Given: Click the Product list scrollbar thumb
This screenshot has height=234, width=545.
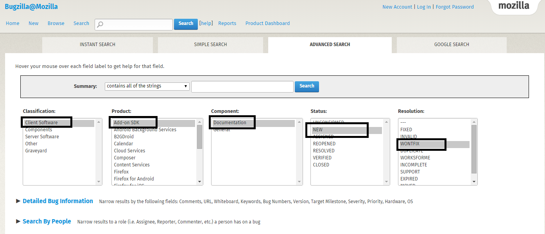Looking at the screenshot, I should click(x=200, y=137).
